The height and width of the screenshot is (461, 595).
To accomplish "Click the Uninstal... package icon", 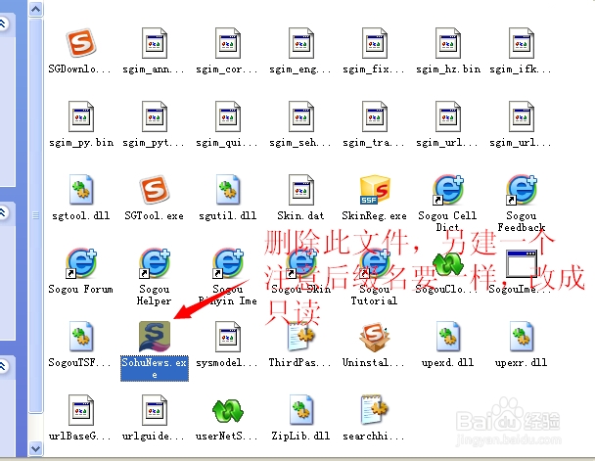I will tap(374, 337).
